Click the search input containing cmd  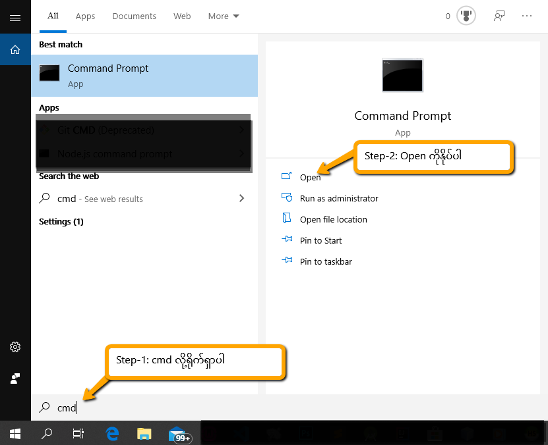[x=288, y=407]
